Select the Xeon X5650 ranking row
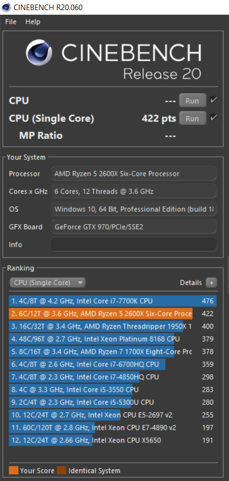This screenshot has height=481, width=229. 112,440
